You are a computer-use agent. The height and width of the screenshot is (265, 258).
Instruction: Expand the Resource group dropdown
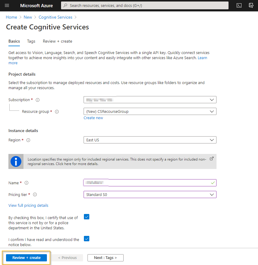tap(150, 111)
